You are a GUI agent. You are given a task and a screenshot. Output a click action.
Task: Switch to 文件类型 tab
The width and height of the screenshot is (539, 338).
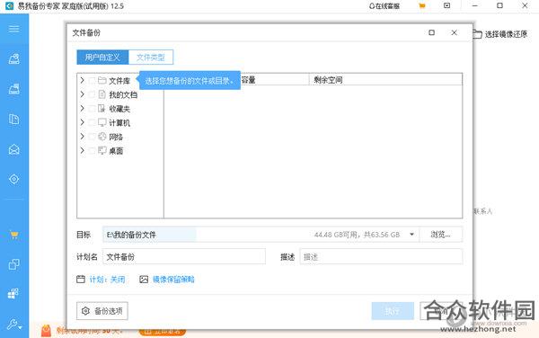151,57
